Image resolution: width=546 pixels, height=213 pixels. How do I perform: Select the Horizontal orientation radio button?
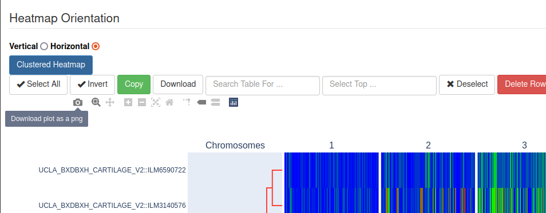pyautogui.click(x=96, y=46)
